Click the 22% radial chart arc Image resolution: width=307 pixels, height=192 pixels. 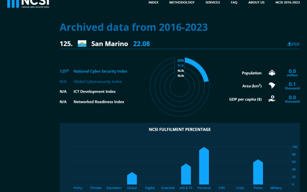(199, 68)
